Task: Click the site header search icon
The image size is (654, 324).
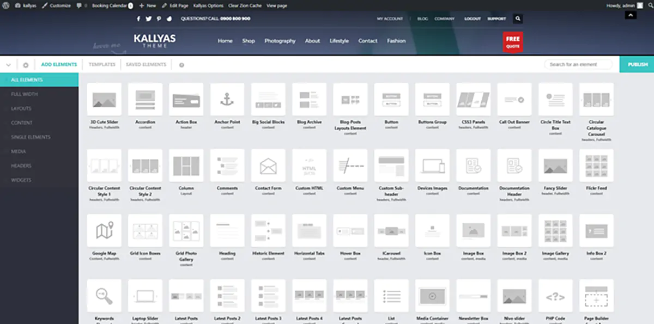Action: point(518,19)
